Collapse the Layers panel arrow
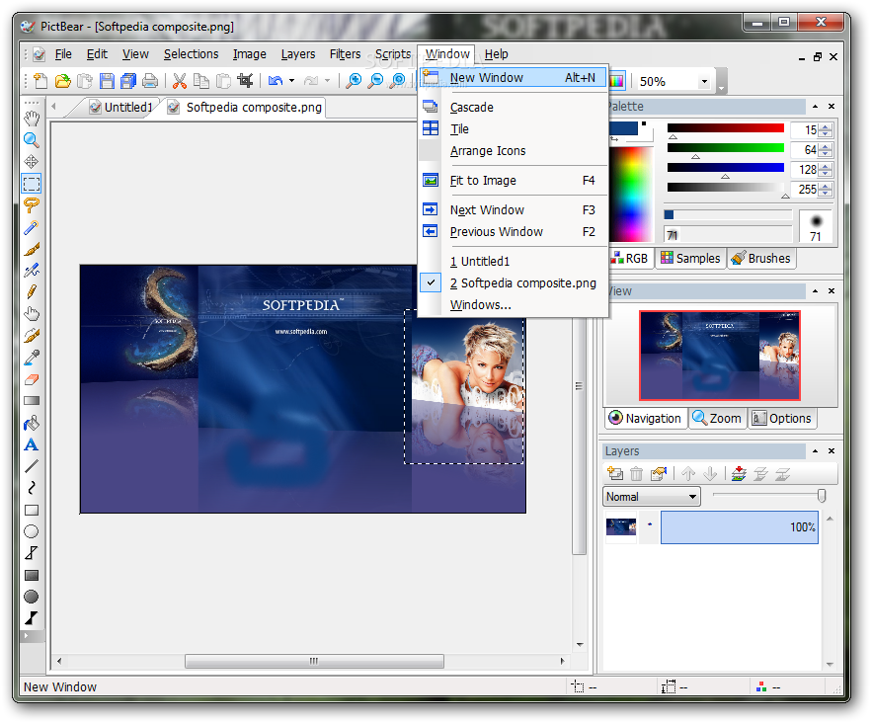Screen dimensions: 871x723 pos(815,450)
